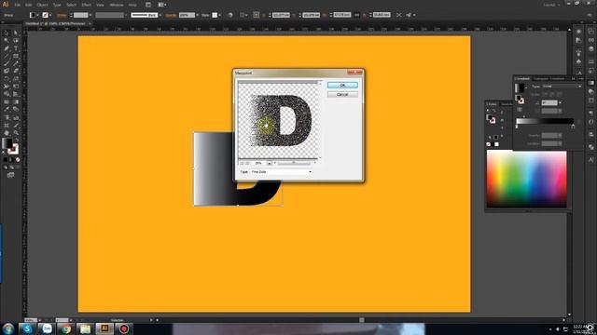Select the Width tool
The width and height of the screenshot is (597, 335).
point(7,87)
